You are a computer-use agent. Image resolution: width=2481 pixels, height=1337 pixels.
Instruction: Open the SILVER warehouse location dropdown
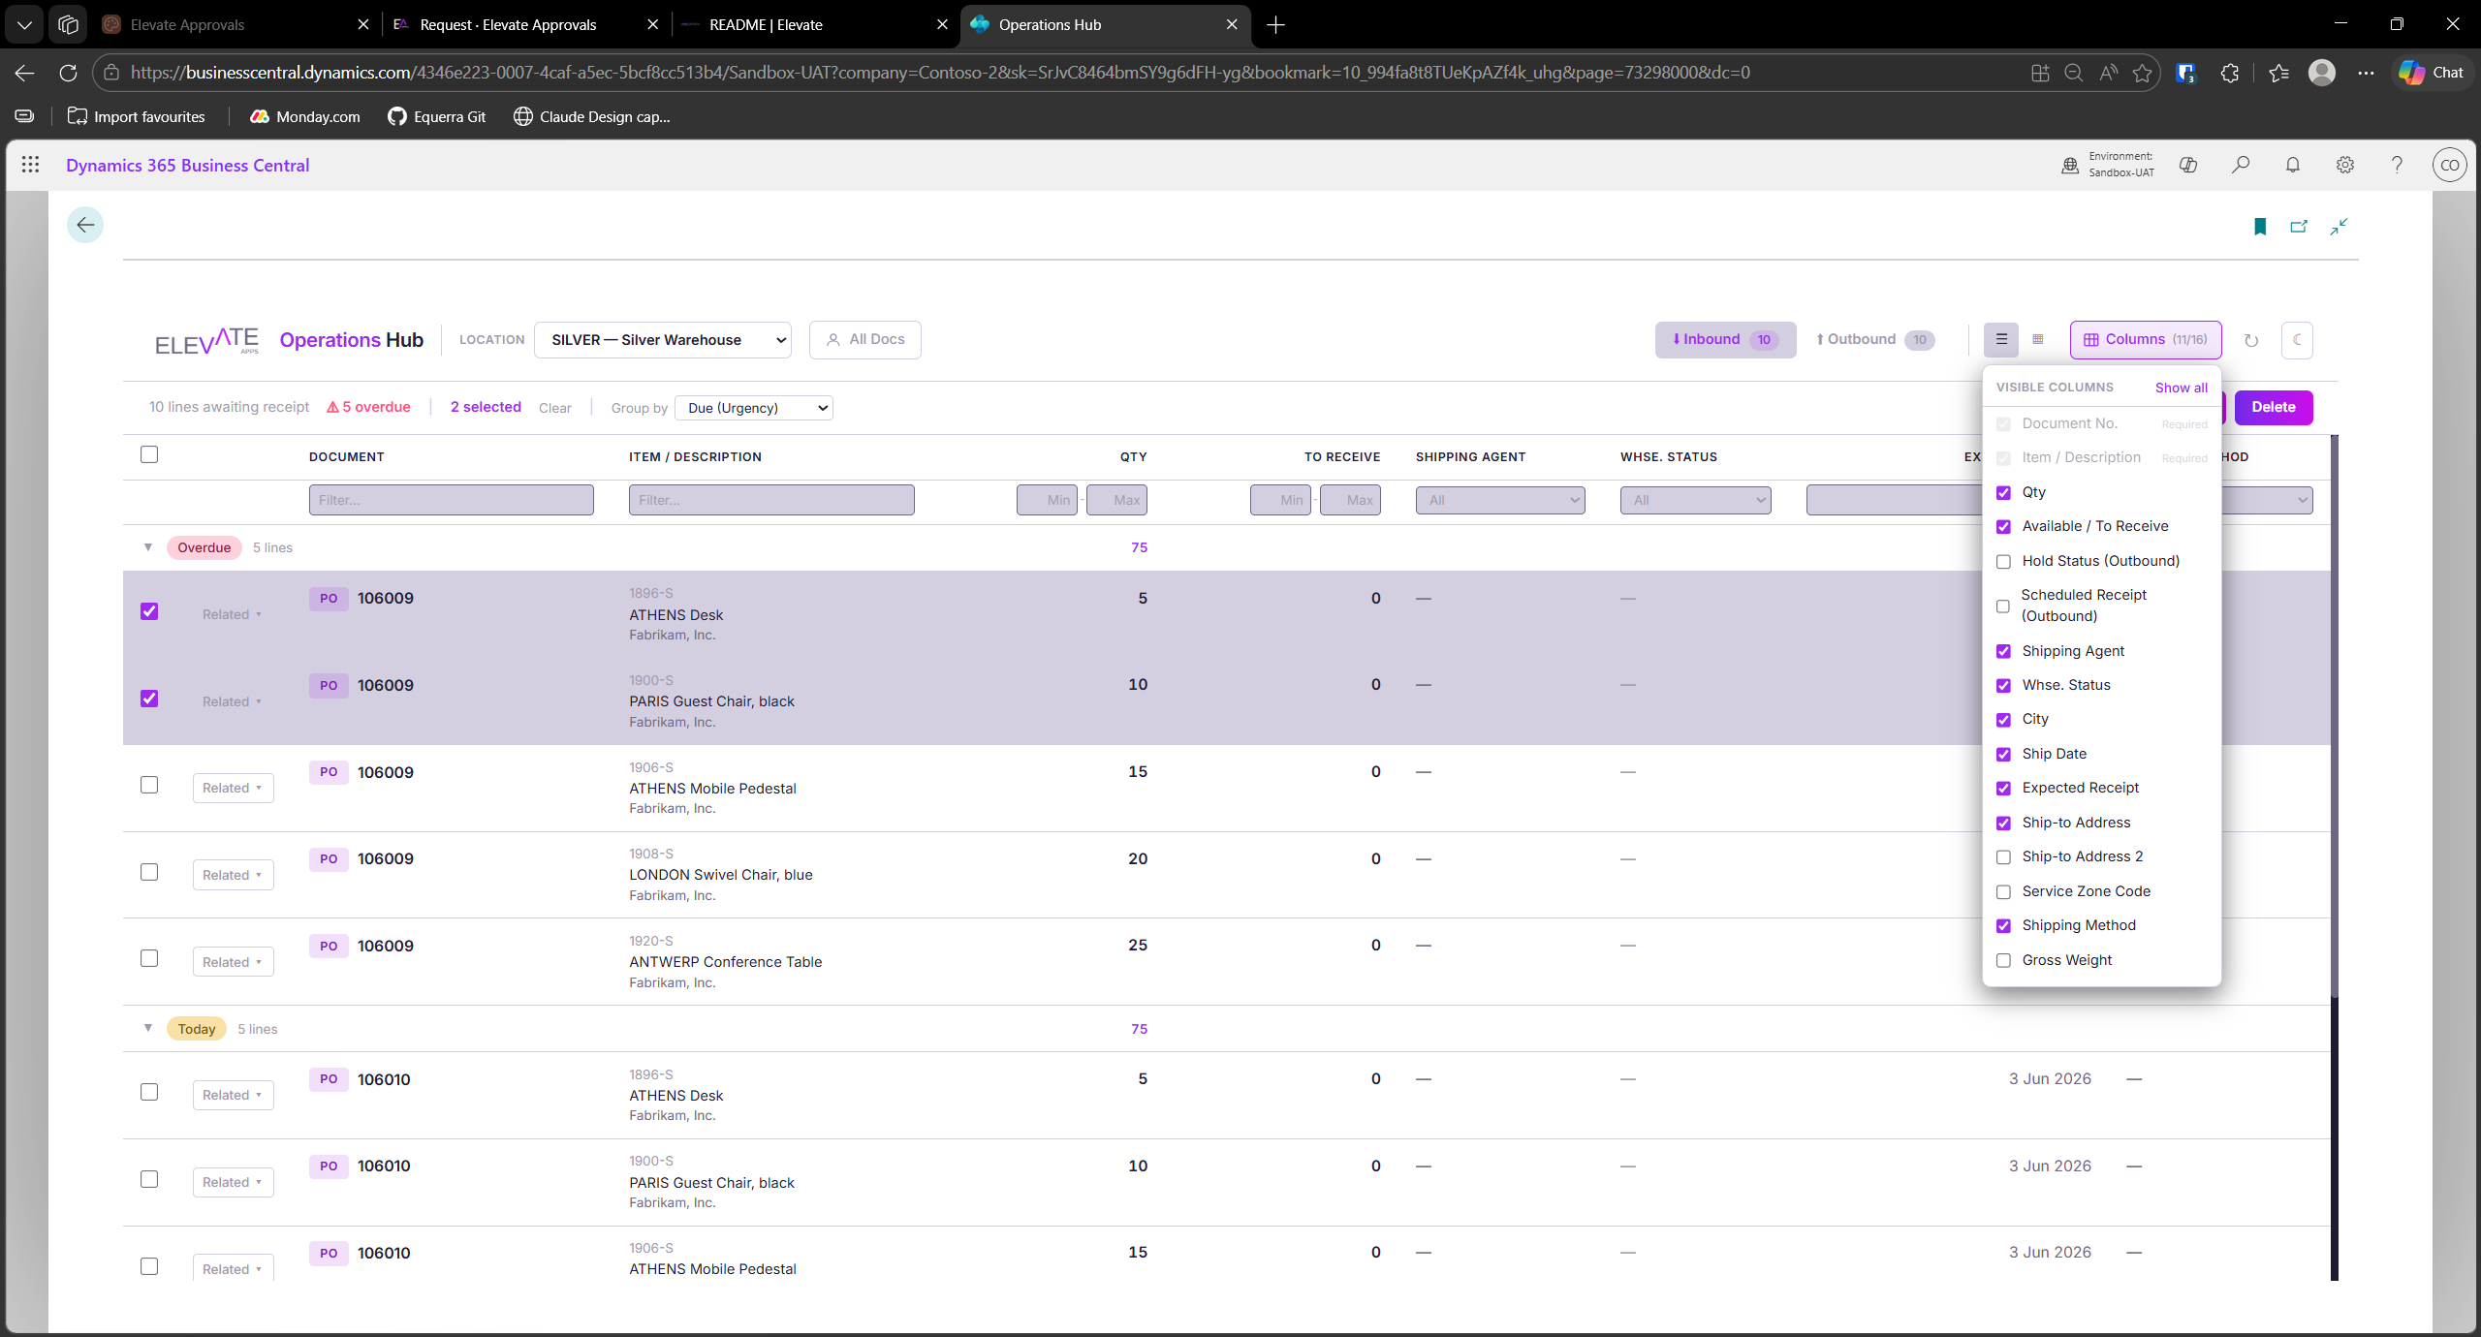click(663, 340)
